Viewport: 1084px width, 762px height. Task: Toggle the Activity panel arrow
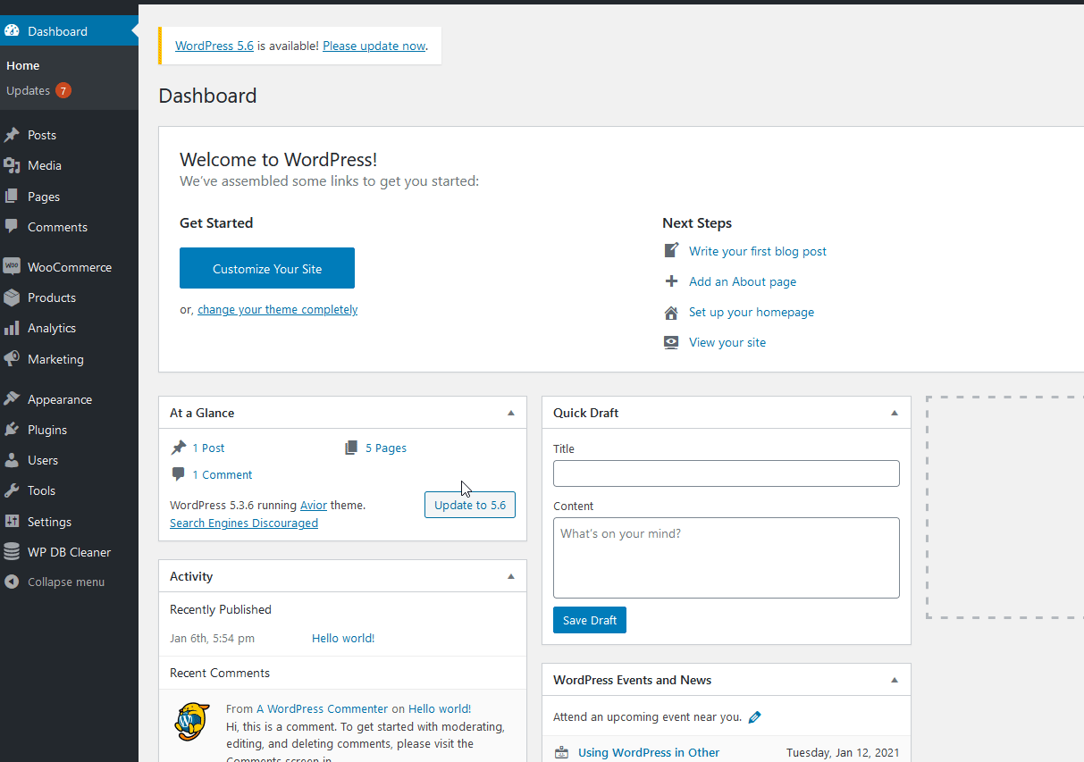click(511, 576)
